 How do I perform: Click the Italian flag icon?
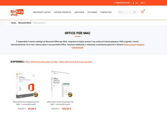pos(133,3)
